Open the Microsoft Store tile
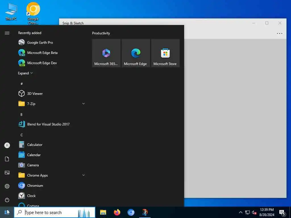Screen dimensions: 291x218 pos(165,53)
